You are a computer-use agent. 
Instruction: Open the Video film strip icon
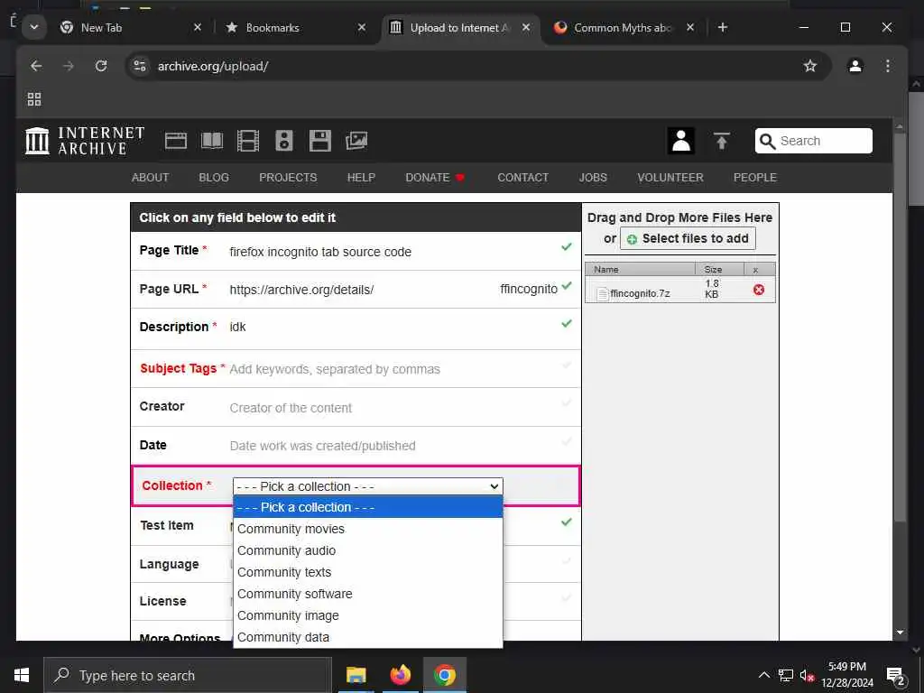(x=248, y=141)
